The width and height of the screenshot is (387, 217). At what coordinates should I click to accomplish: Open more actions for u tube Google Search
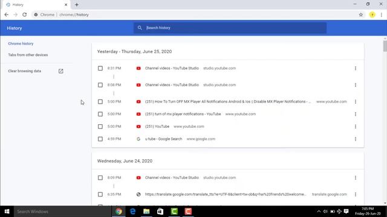(x=356, y=139)
